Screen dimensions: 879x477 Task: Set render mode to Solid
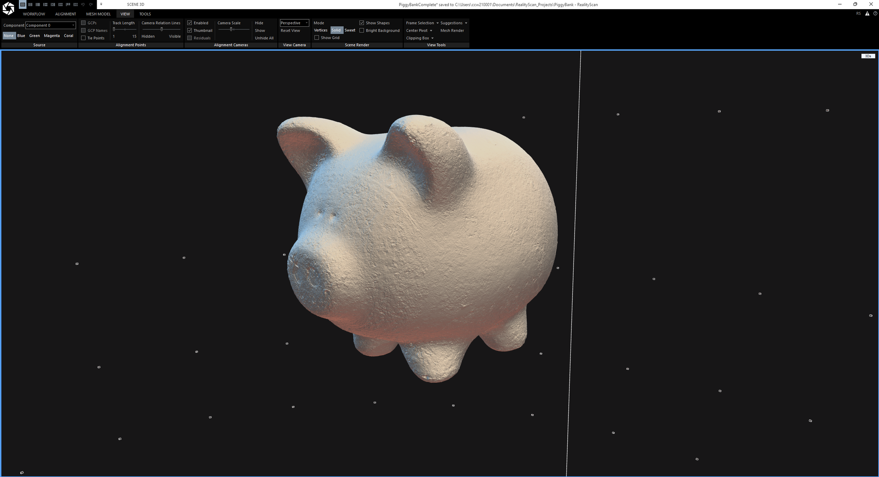click(x=336, y=30)
